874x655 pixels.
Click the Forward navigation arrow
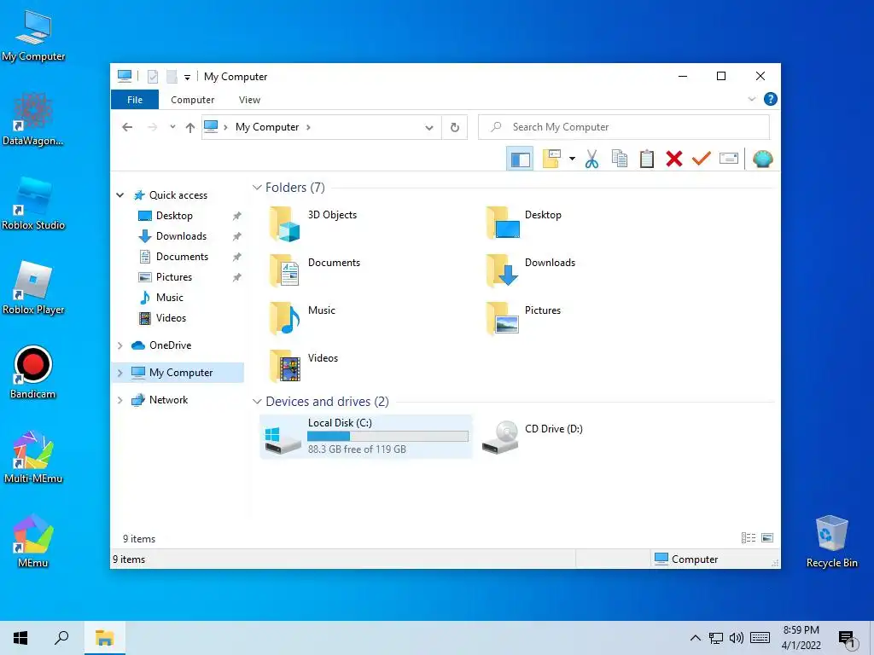(x=152, y=127)
